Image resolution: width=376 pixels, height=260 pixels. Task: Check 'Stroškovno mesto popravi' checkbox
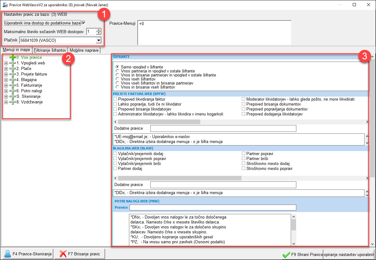pyautogui.click(x=244, y=168)
